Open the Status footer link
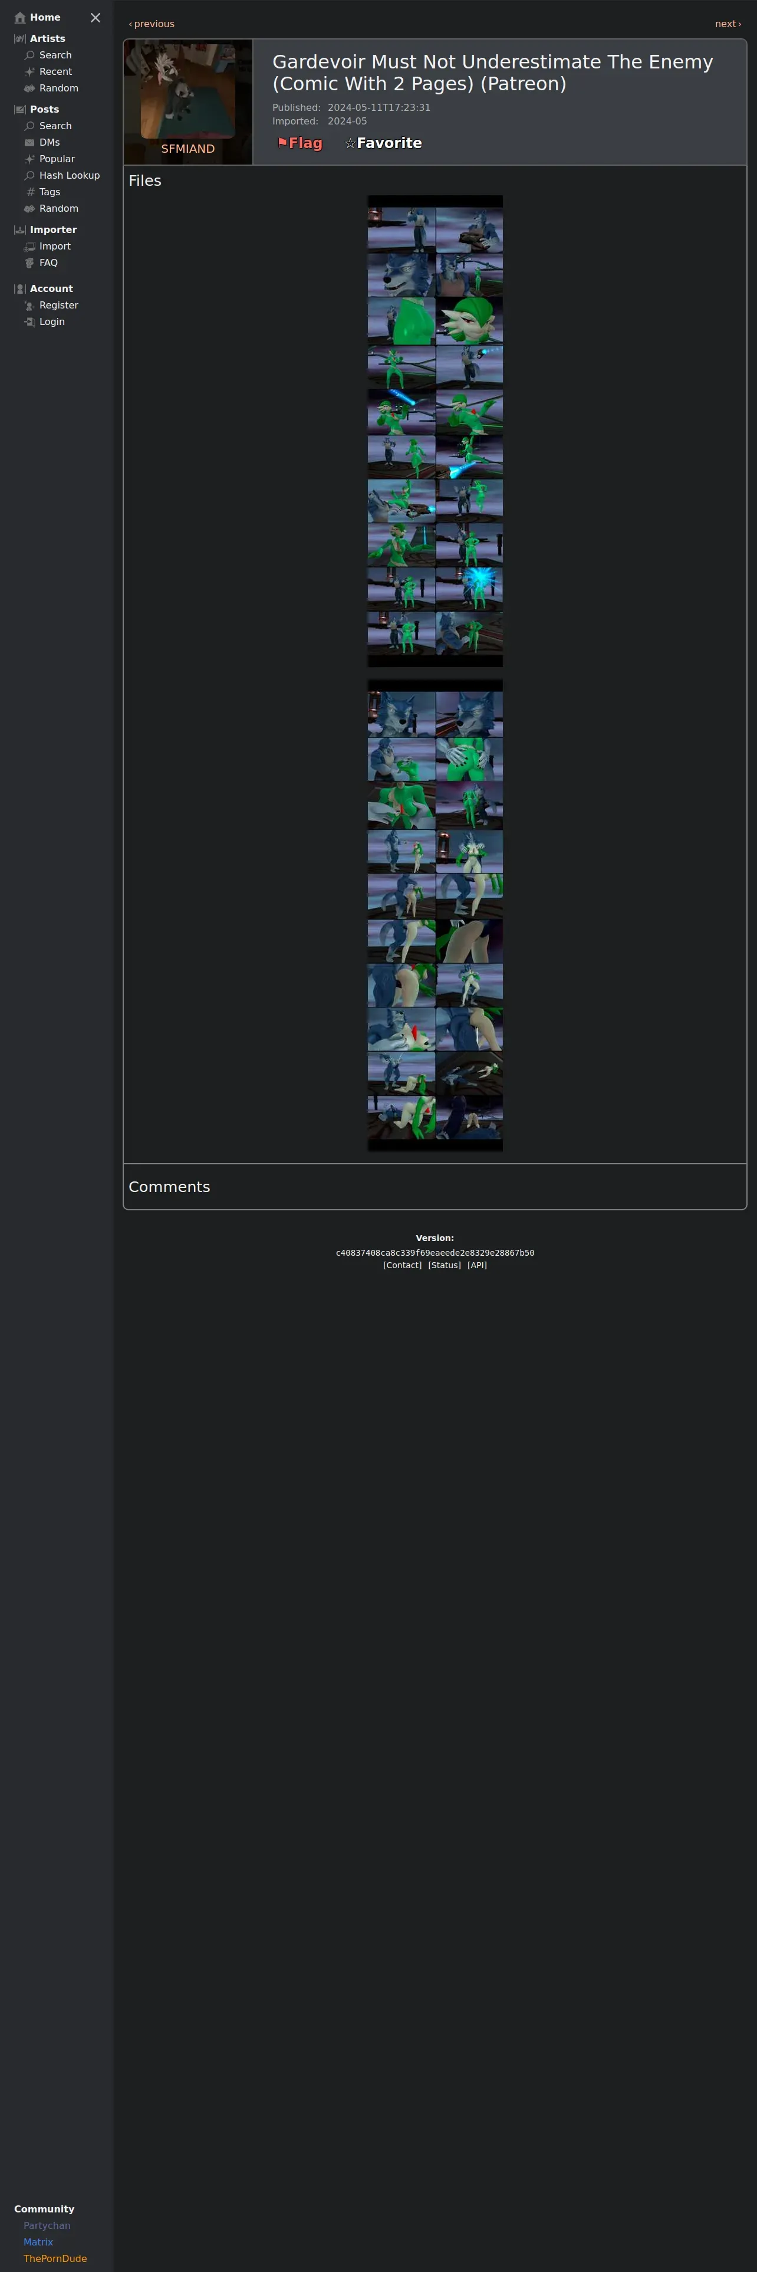This screenshot has height=2272, width=757. pos(444,1265)
